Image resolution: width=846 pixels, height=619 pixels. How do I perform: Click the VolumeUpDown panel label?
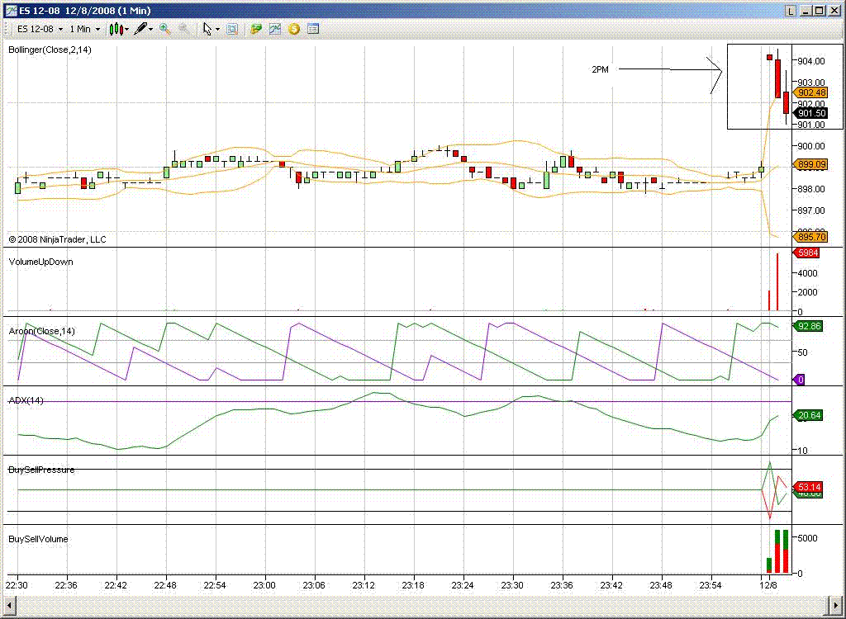[x=40, y=262]
